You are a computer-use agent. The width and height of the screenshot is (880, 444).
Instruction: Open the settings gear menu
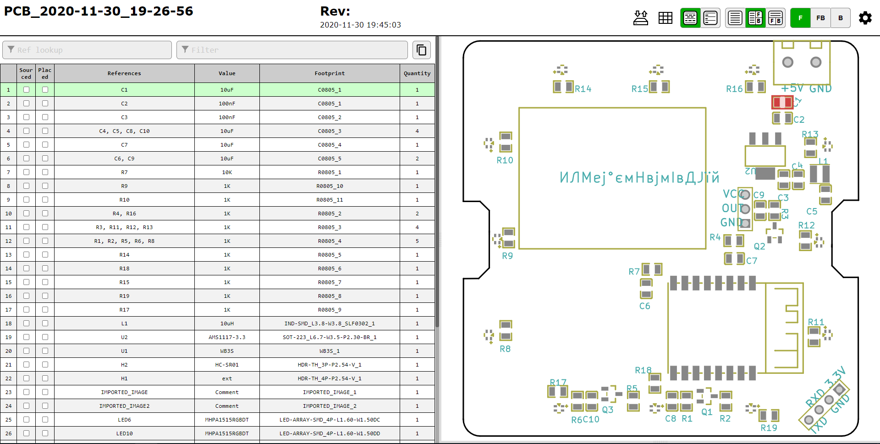[865, 18]
